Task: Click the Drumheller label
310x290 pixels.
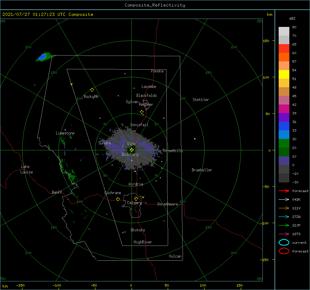Action: pos(202,170)
